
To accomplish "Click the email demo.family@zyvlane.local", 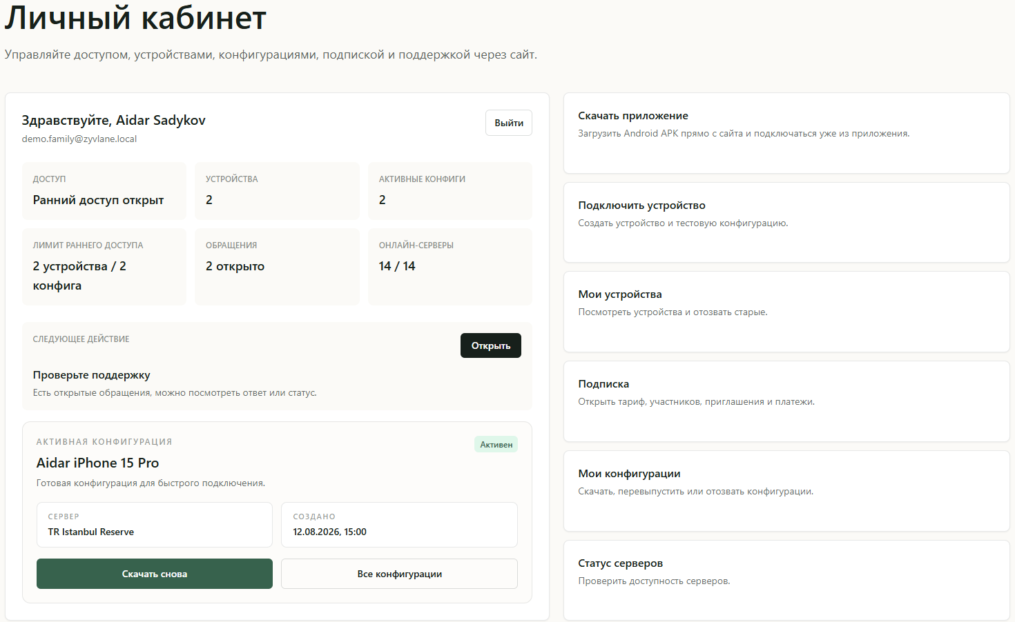I will tap(79, 139).
